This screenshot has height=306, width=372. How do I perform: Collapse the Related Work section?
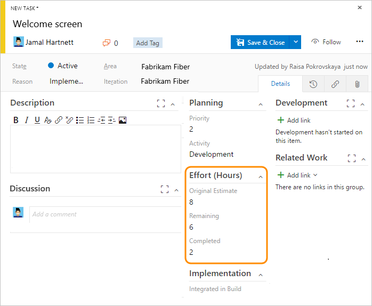point(363,159)
